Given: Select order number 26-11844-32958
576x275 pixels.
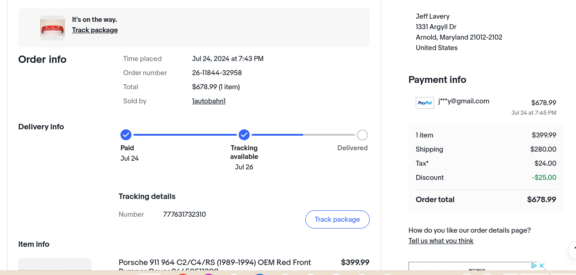Looking at the screenshot, I should click(217, 73).
